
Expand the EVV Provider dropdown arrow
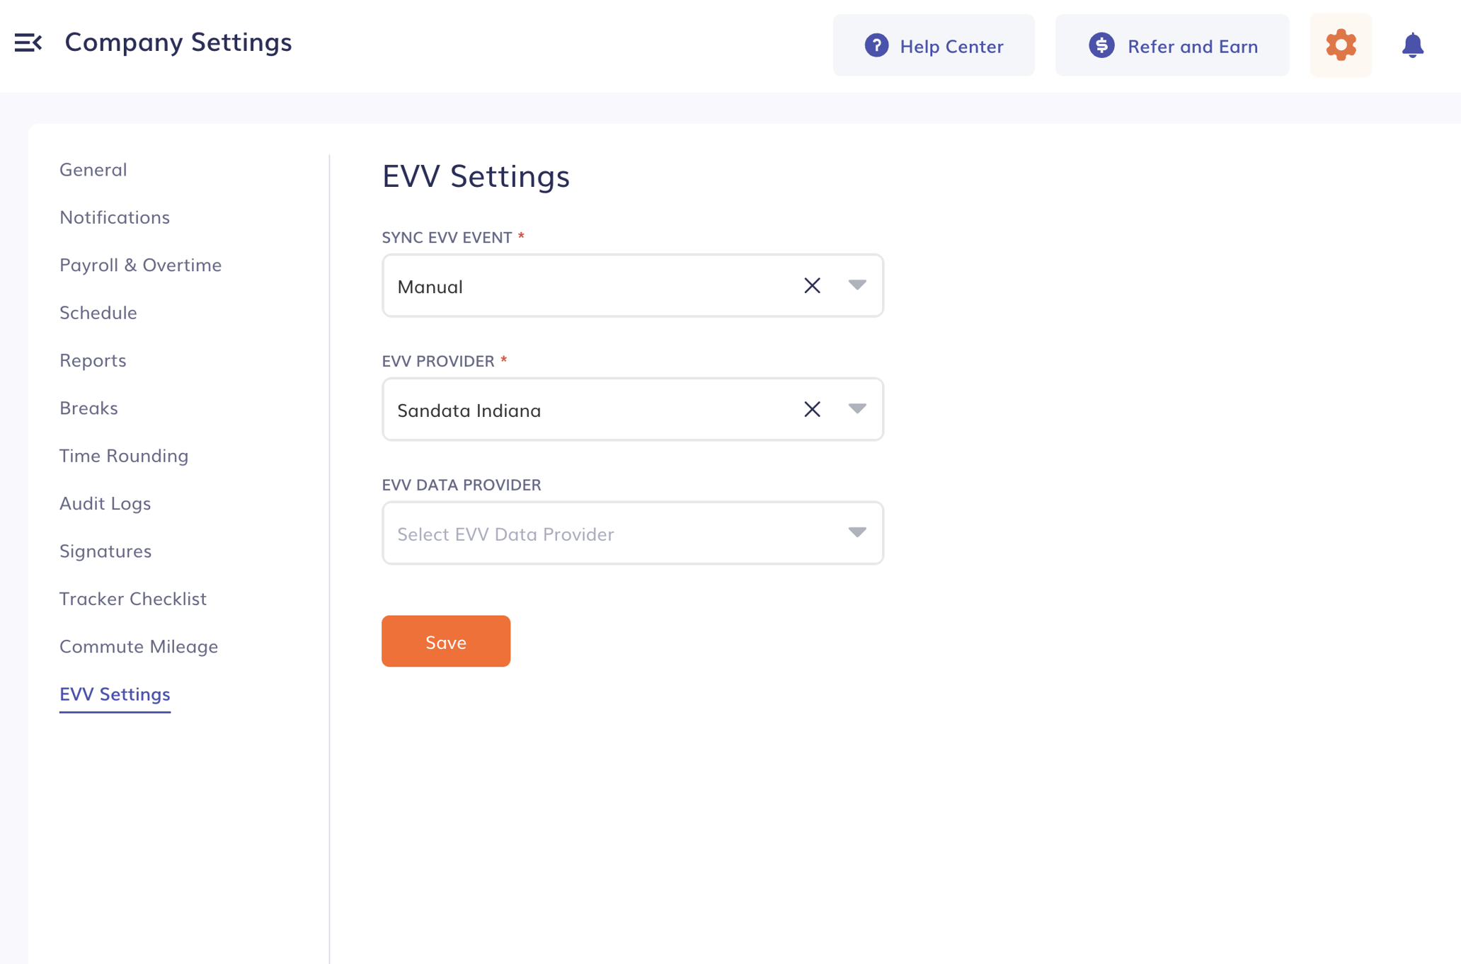click(857, 409)
